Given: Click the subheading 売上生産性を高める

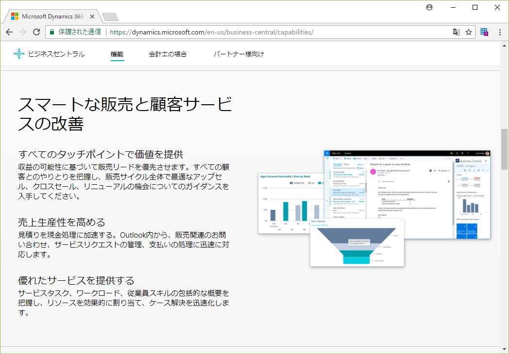Looking at the screenshot, I should coord(62,223).
